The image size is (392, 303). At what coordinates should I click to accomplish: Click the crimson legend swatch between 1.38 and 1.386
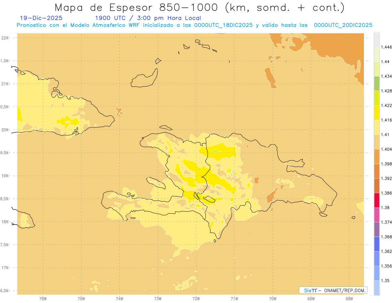[x=377, y=200]
